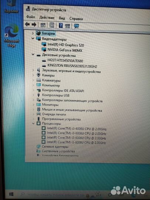Click the mouse icon beside Мыши и иные

pos(39,109)
